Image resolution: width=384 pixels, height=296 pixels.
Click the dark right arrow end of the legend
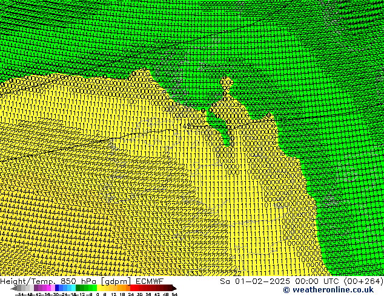pyautogui.click(x=174, y=288)
